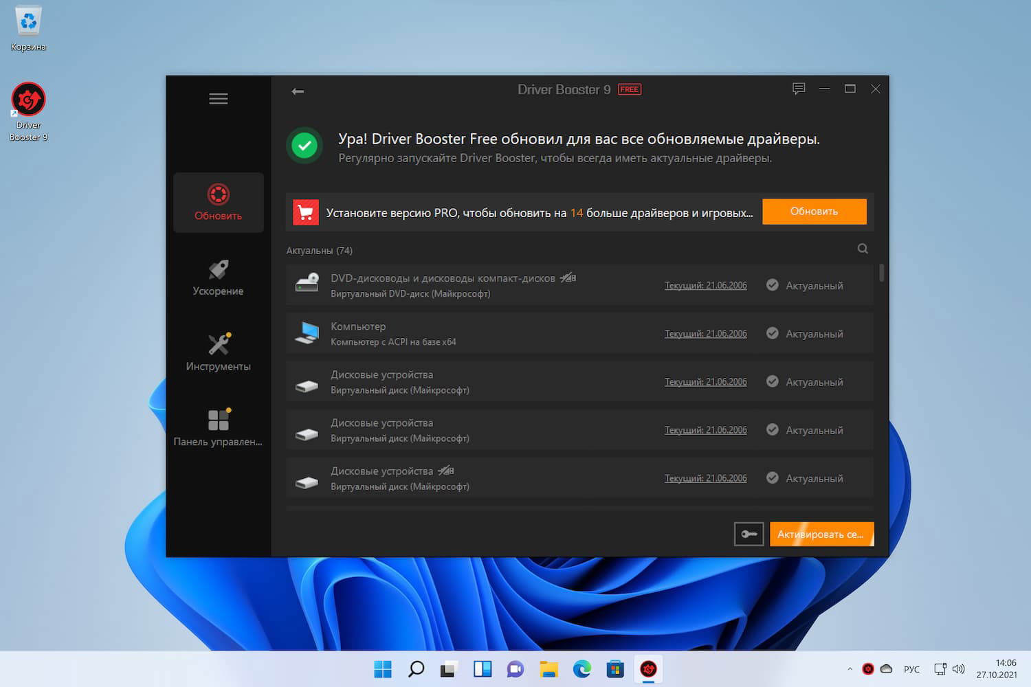Open the volume speaker tray icon

click(x=959, y=669)
